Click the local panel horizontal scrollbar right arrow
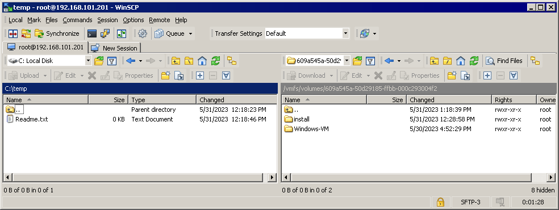559x210 pixels. tap(272, 177)
